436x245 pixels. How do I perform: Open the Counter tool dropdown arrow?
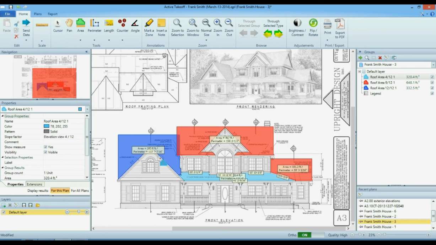coord(122,40)
